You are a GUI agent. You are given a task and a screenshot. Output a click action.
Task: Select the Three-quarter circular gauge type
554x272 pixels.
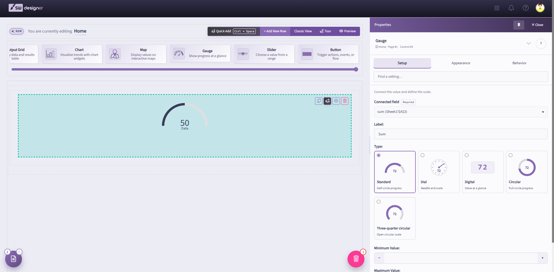click(x=395, y=218)
